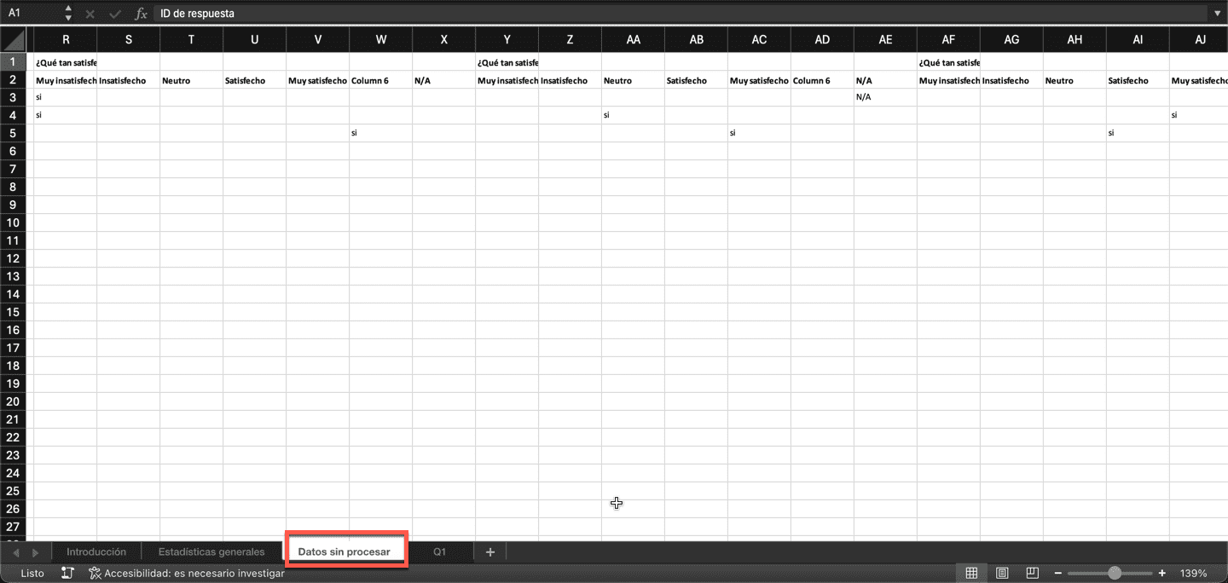Open the Name Box stepper arrows

[68, 14]
